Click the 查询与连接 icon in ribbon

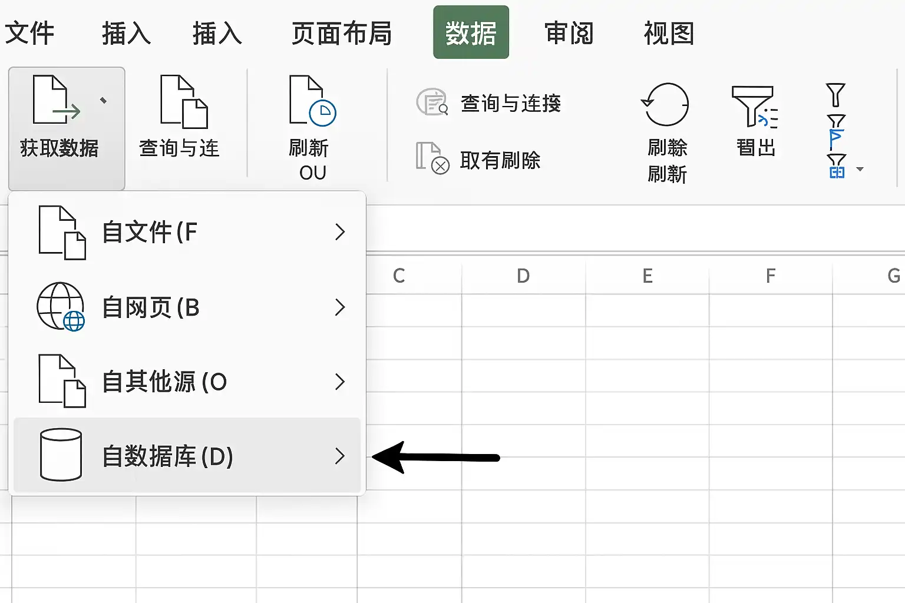pos(432,102)
